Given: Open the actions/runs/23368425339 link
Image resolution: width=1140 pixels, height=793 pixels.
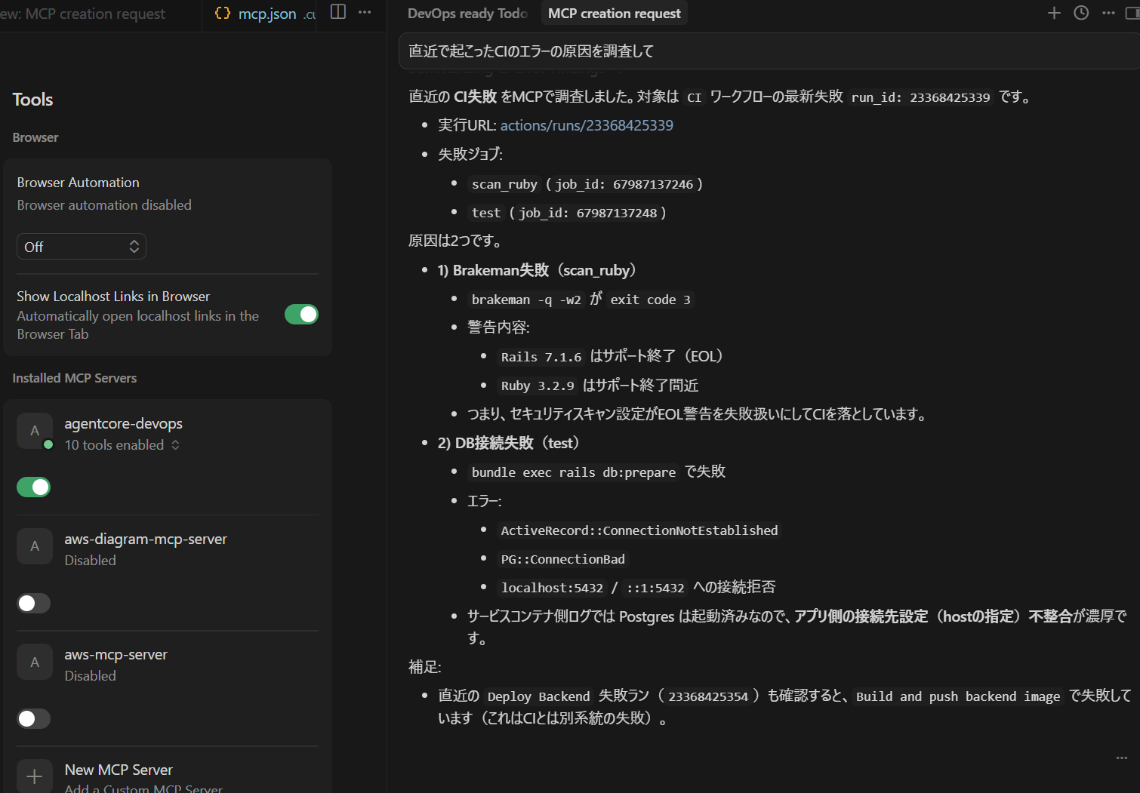Looking at the screenshot, I should 587,125.
